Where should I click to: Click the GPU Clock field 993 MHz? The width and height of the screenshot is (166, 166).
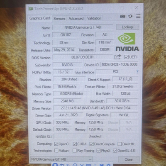(62, 122)
